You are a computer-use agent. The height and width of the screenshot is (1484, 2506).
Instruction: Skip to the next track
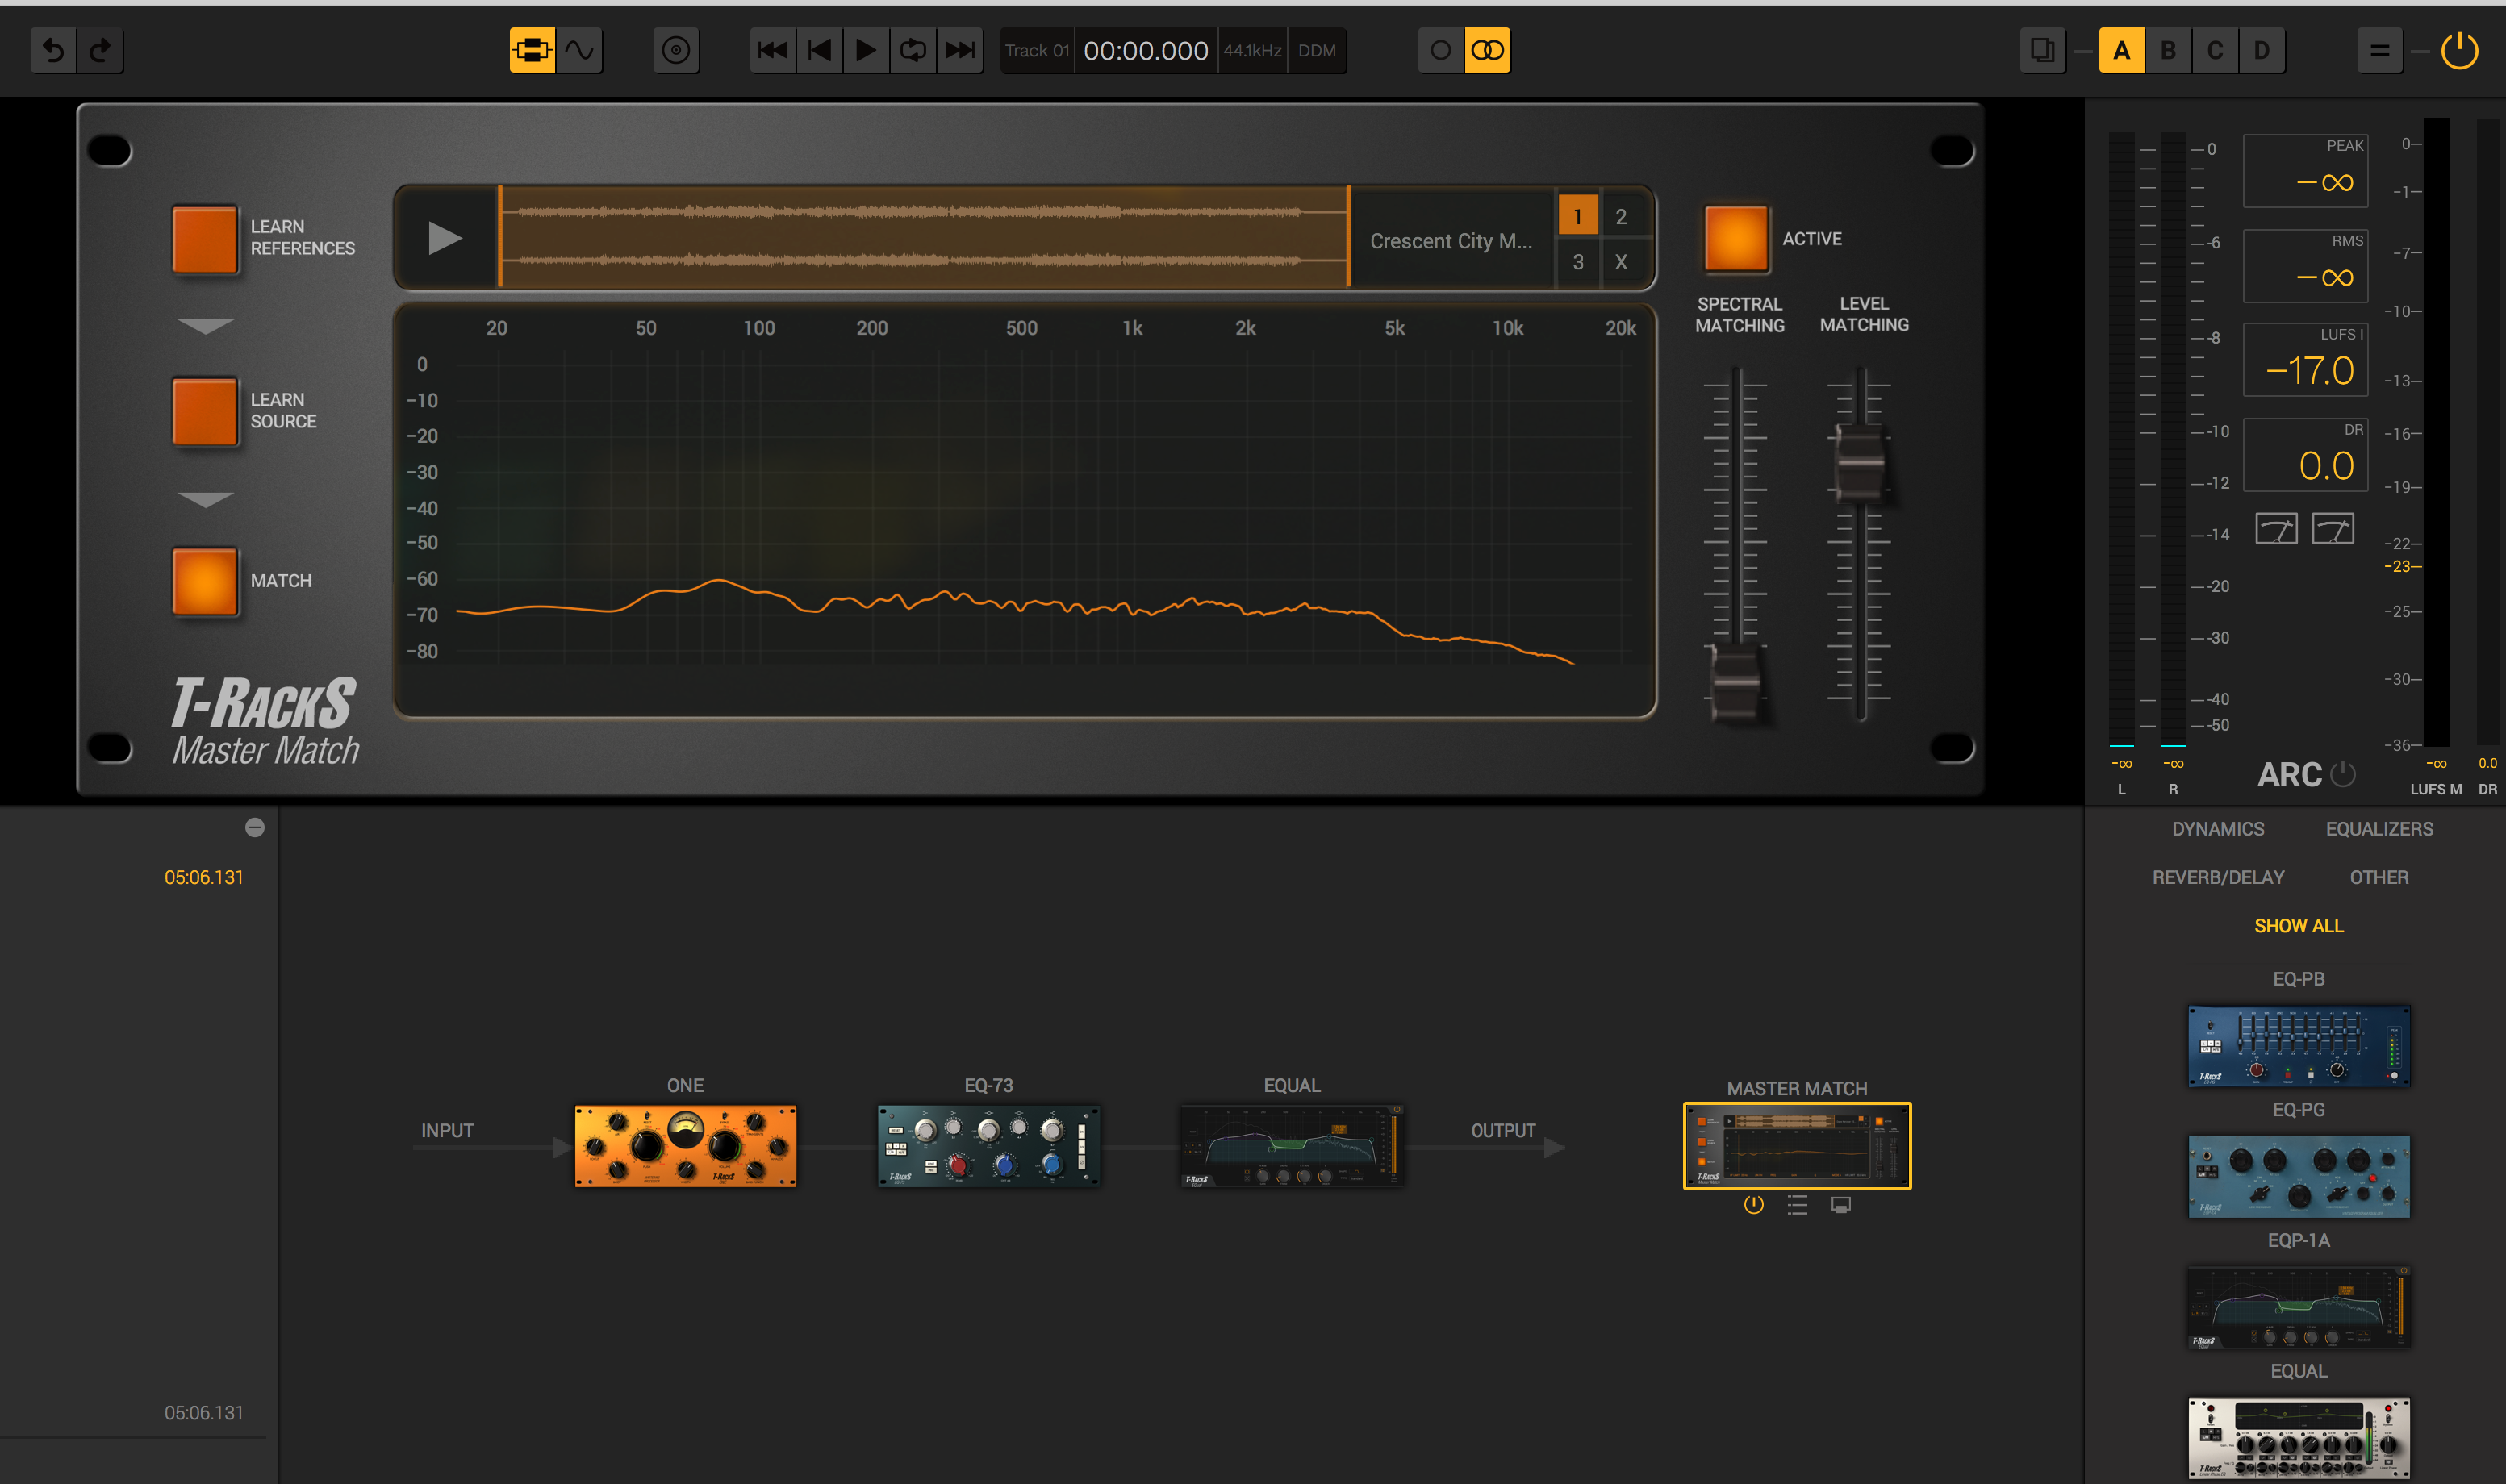959,50
